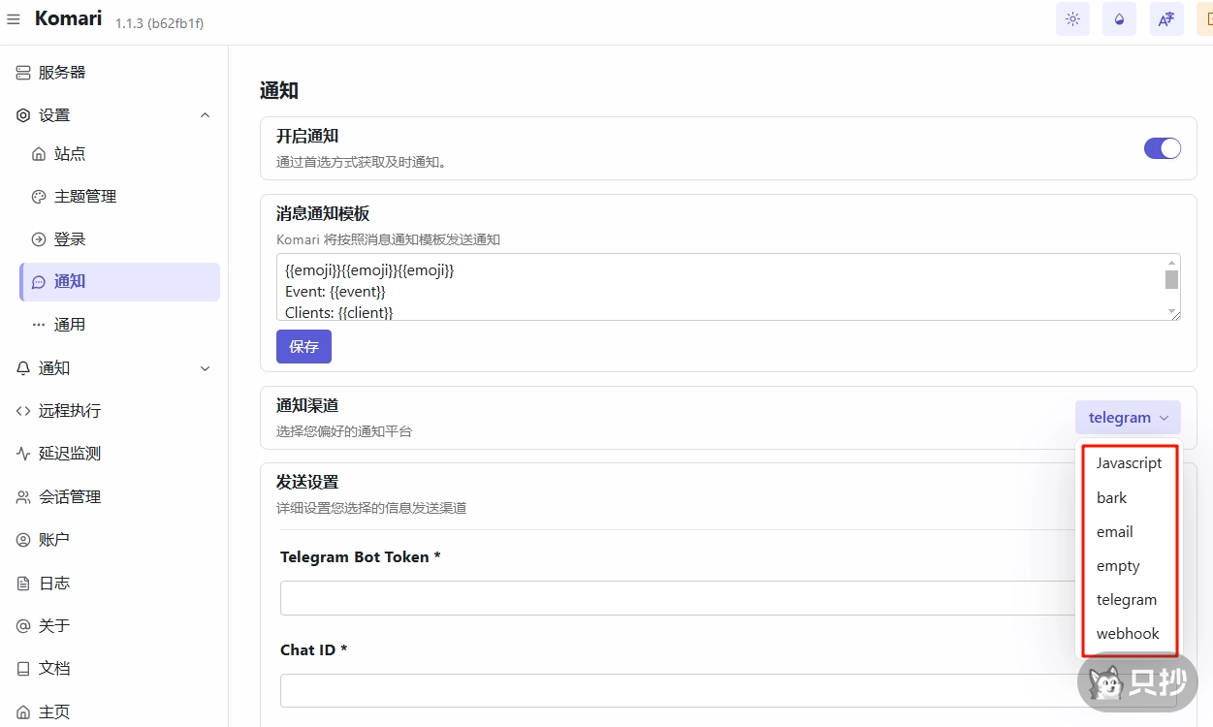The width and height of the screenshot is (1213, 727).
Task: Open 主题管理 theme management settings
Action: (85, 197)
